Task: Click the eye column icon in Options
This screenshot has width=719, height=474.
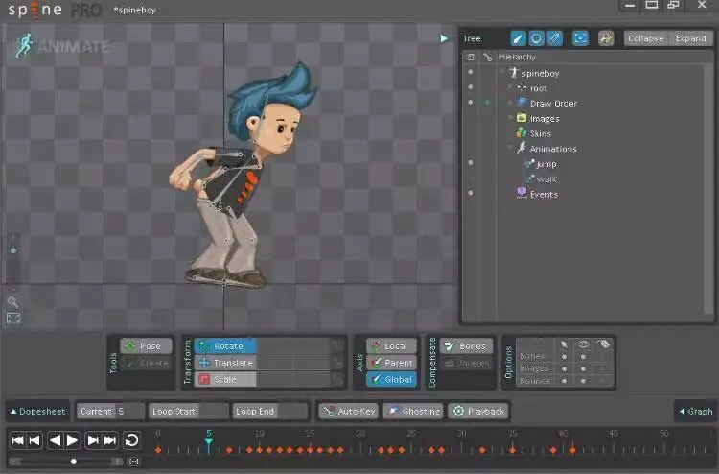Action: [583, 344]
